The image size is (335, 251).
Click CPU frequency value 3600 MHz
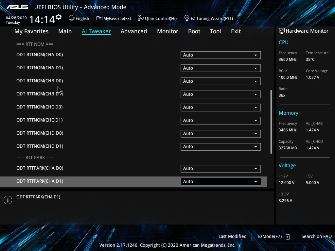[288, 59]
